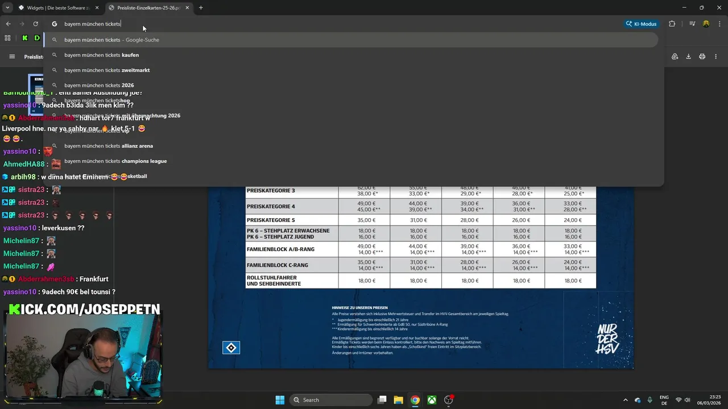Print the PDF document
This screenshot has height=409, width=728.
702,57
